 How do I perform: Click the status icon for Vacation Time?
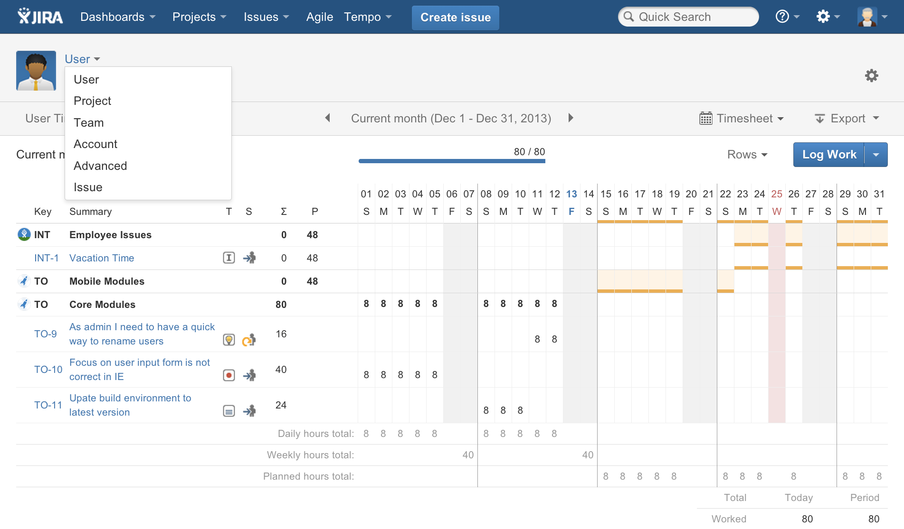tap(249, 258)
